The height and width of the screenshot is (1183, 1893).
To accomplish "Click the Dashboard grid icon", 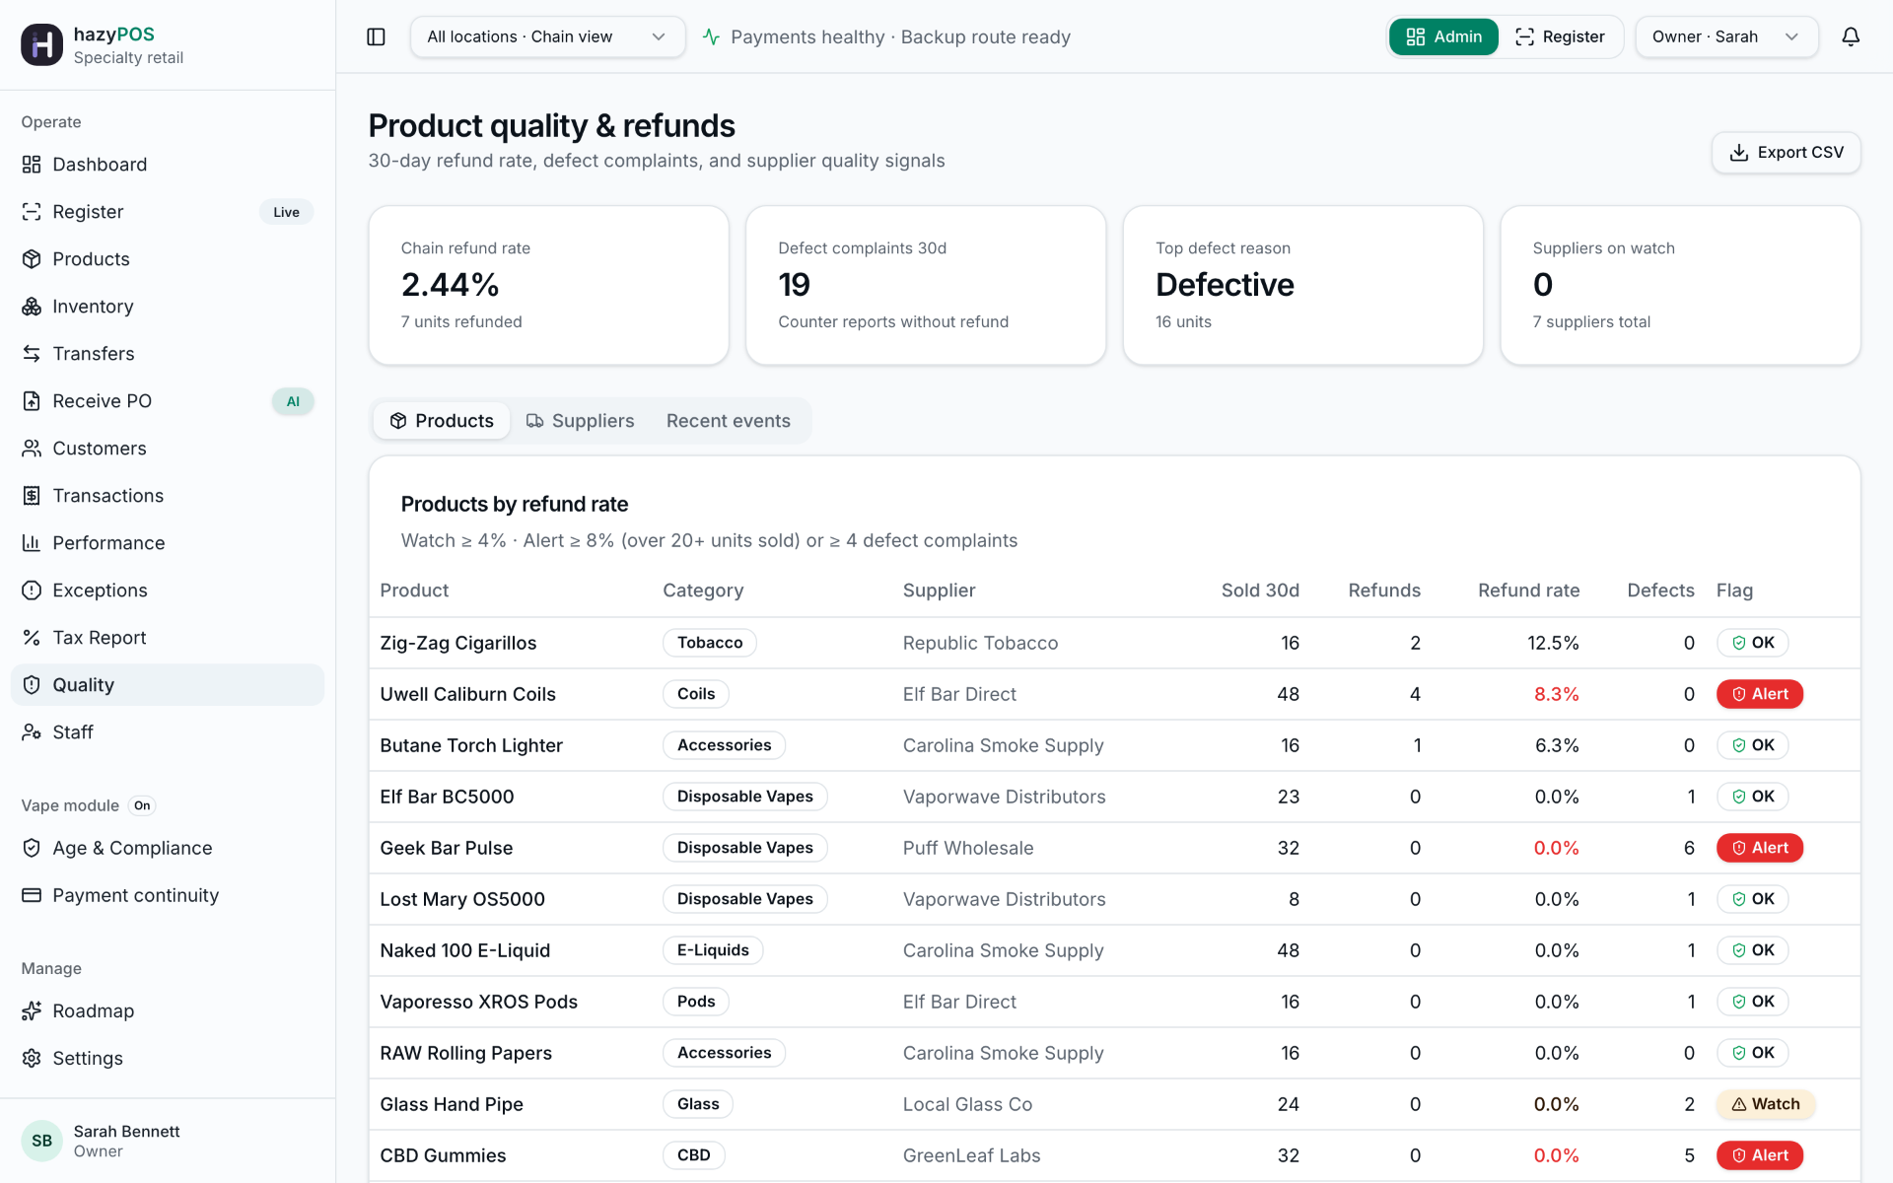I will click(x=32, y=165).
